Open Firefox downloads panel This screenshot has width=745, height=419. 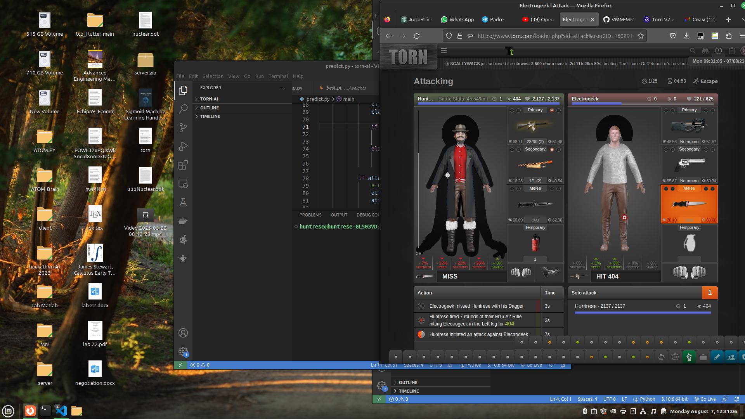point(686,36)
